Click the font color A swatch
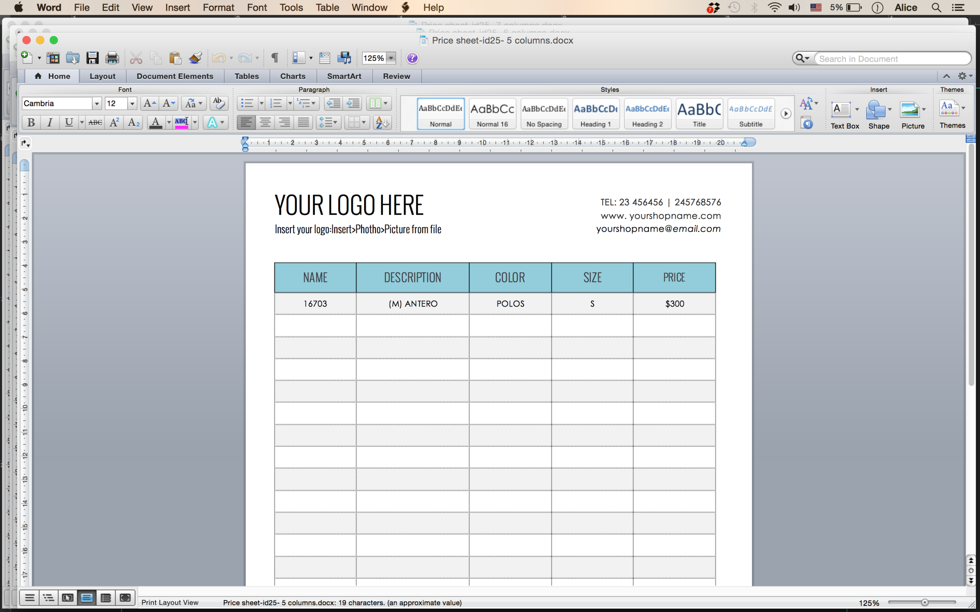The height and width of the screenshot is (612, 980). 155,122
